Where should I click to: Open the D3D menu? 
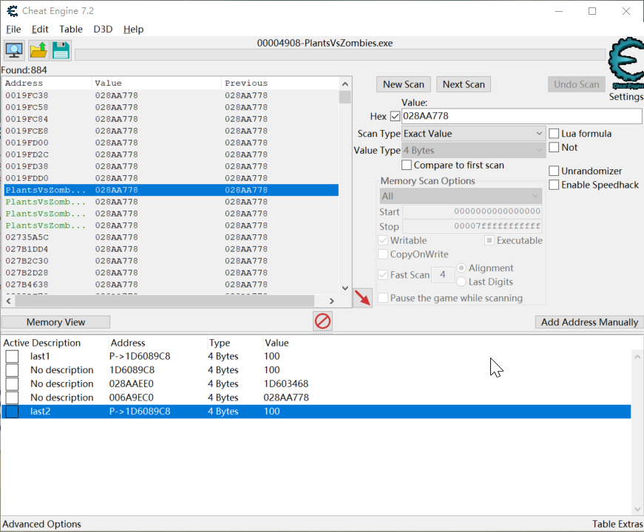(103, 29)
